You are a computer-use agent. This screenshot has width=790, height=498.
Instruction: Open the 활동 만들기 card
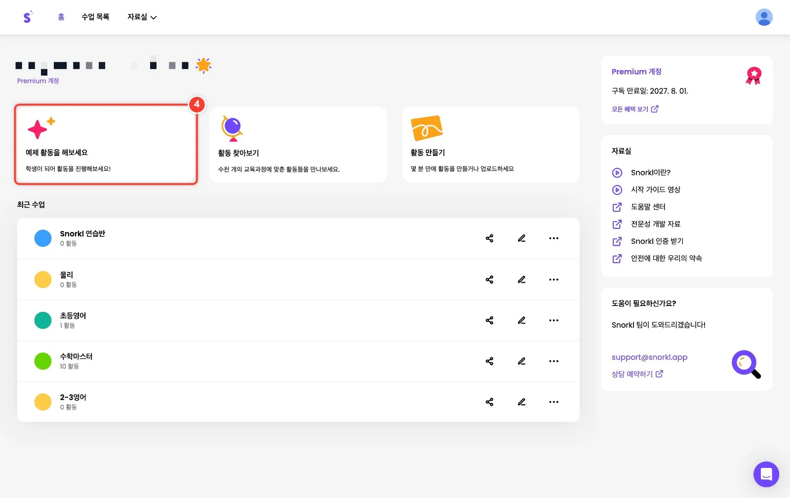[x=491, y=145]
